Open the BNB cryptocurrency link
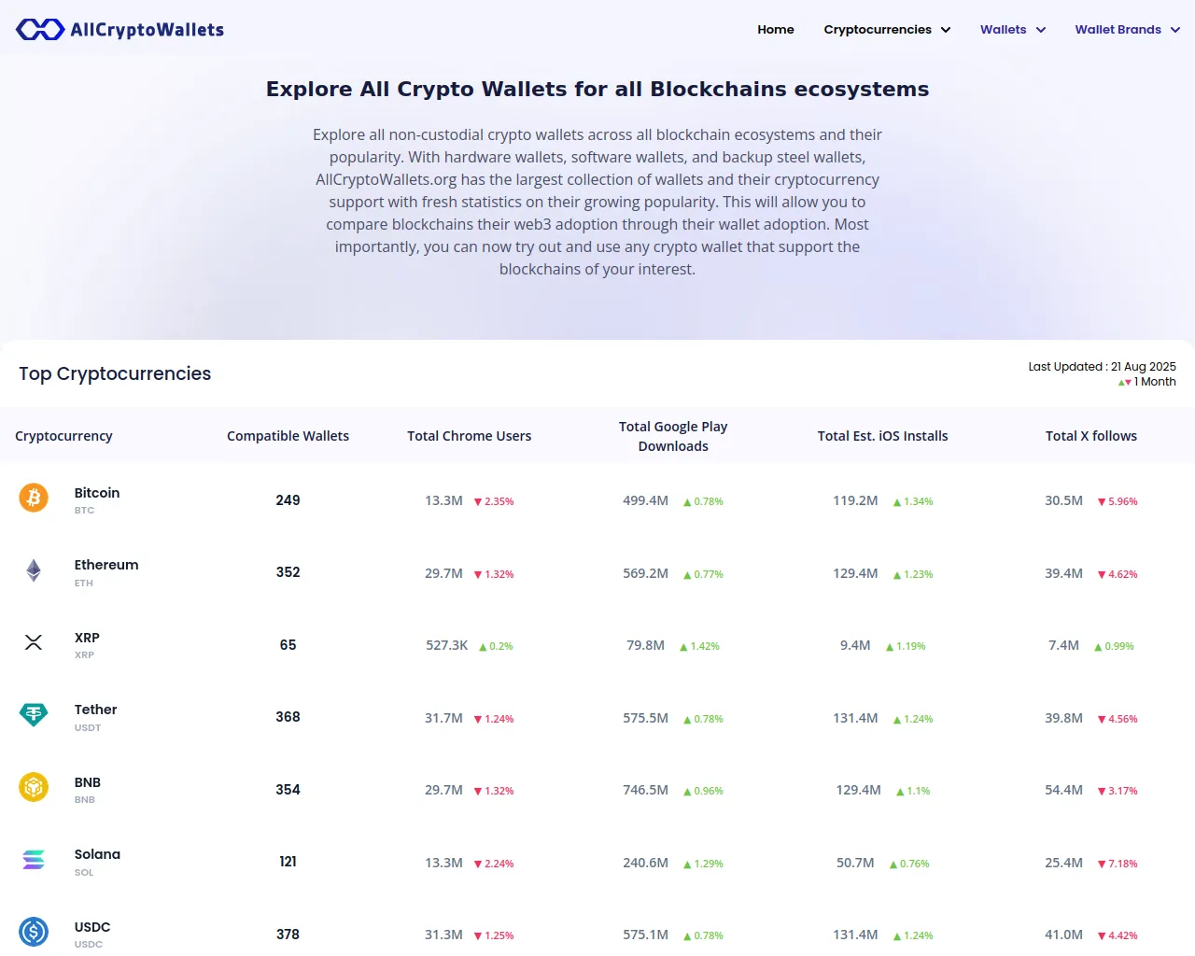This screenshot has width=1195, height=956. tap(88, 782)
